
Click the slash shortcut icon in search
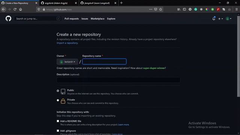coord(58,18)
